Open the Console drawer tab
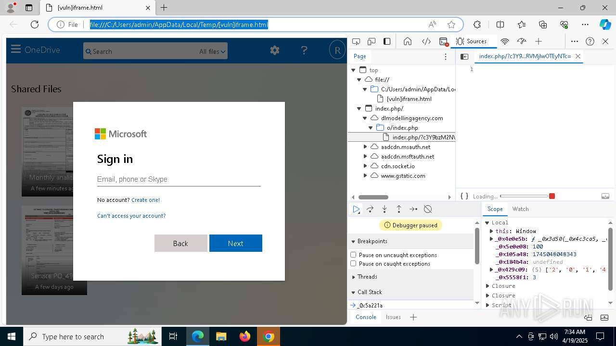The height and width of the screenshot is (346, 616). coord(366,317)
